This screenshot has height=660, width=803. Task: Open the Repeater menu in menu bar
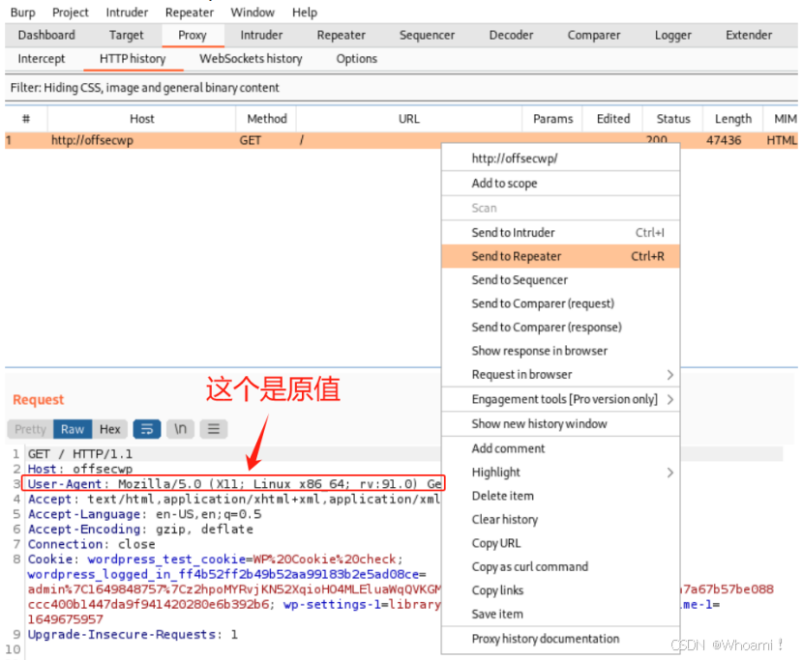click(x=190, y=13)
